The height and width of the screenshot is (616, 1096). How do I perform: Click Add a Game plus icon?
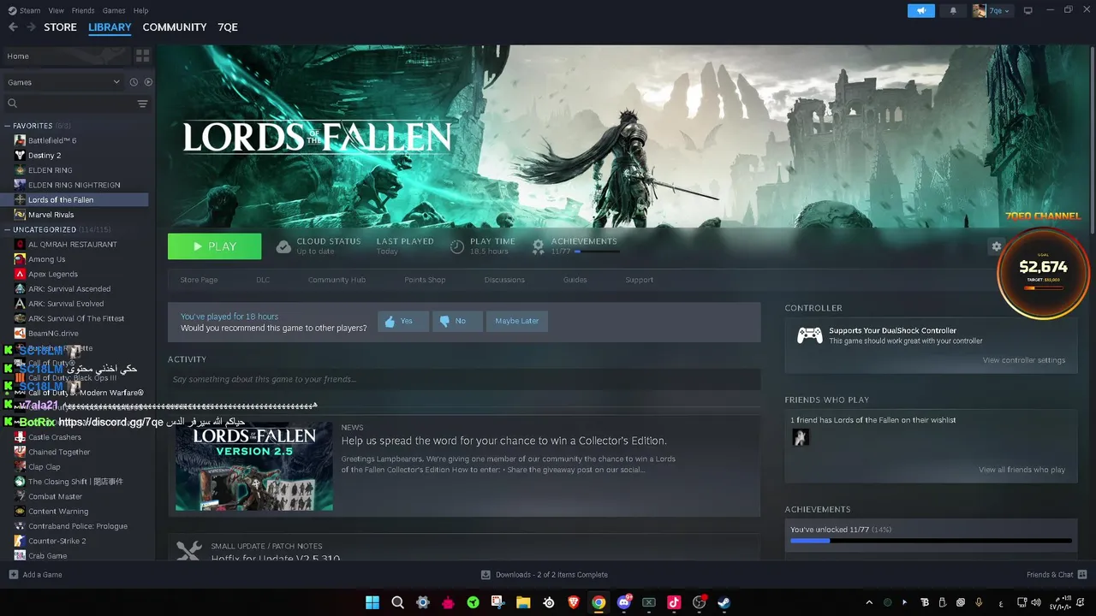[13, 575]
